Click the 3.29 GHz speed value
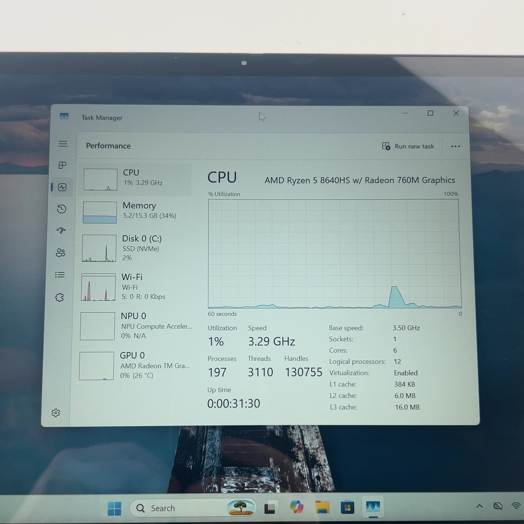 [x=272, y=341]
